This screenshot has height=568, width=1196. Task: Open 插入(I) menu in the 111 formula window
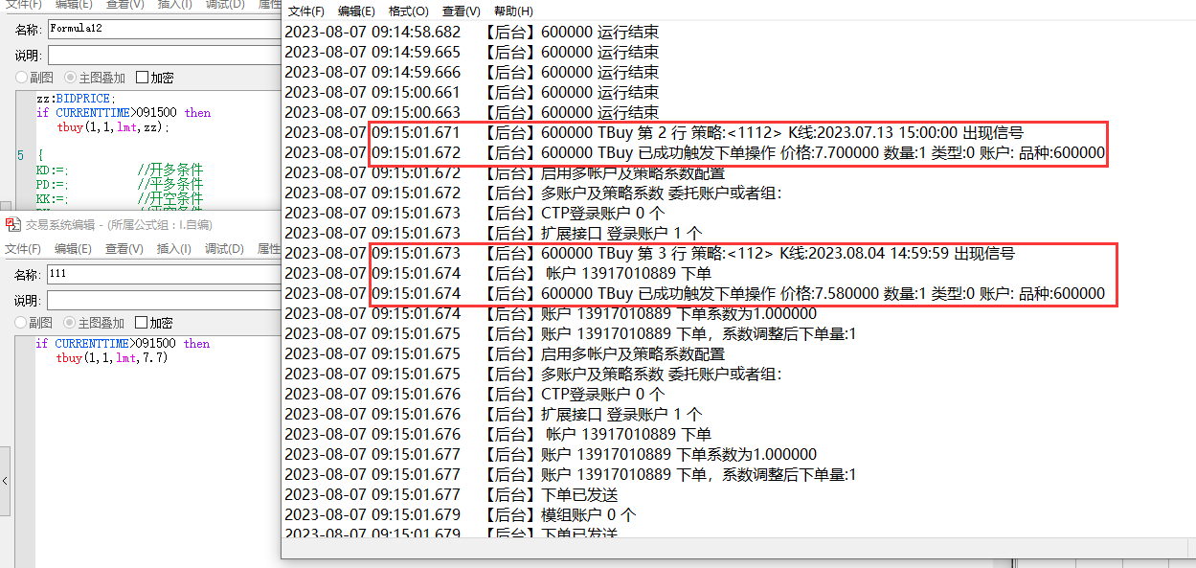[x=174, y=249]
